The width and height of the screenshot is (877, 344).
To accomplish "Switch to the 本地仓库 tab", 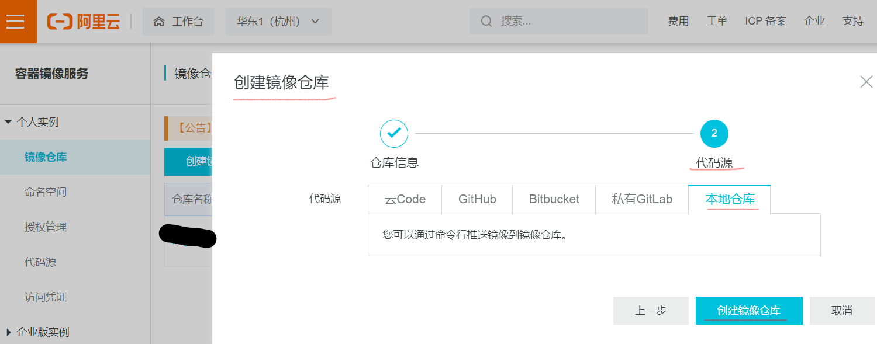I will coord(730,199).
